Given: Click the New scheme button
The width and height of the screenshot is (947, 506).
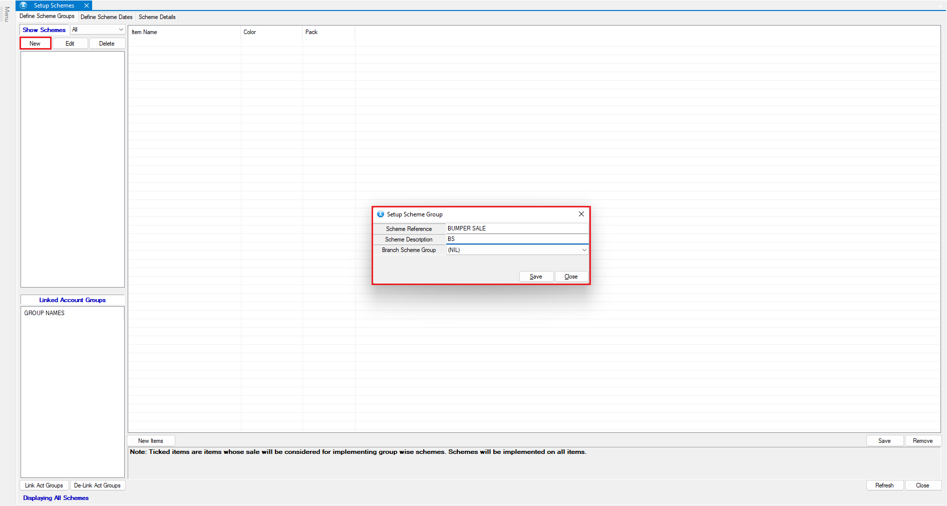Looking at the screenshot, I should pyautogui.click(x=35, y=44).
